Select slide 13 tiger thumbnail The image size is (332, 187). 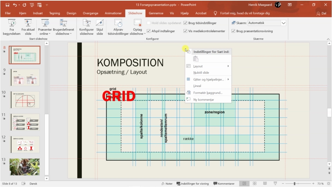[25, 167]
